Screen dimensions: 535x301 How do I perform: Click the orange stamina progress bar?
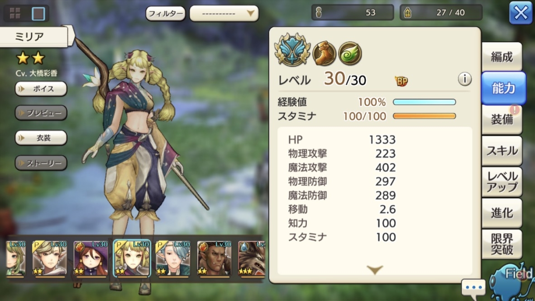pos(424,116)
